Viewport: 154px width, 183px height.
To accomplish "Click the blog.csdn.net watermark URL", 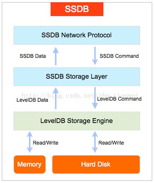I will click(x=80, y=96).
